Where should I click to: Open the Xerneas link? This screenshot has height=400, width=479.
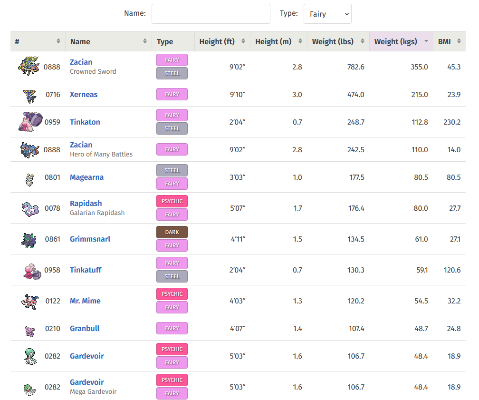click(x=84, y=95)
